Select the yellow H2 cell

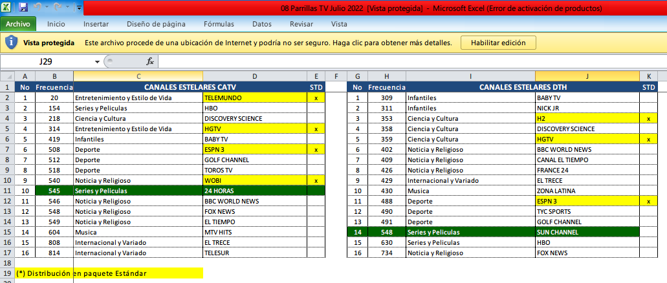click(x=587, y=118)
